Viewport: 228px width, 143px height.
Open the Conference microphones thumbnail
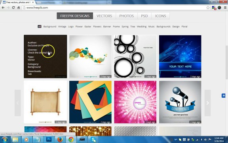[180, 102]
